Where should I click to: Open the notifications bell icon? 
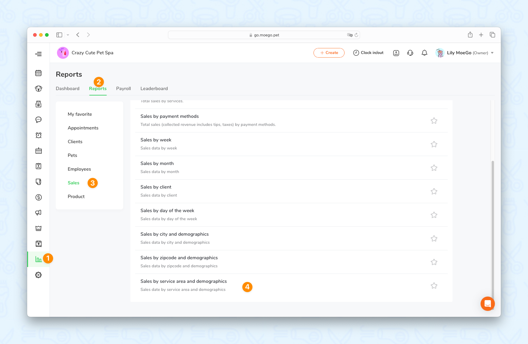click(x=424, y=53)
